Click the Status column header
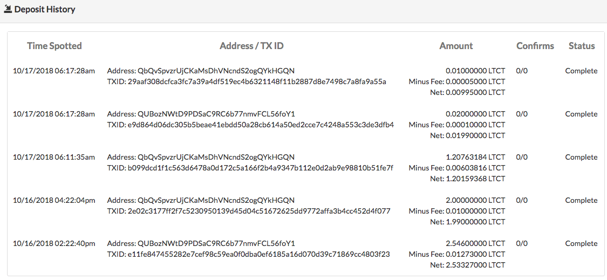 (582, 46)
